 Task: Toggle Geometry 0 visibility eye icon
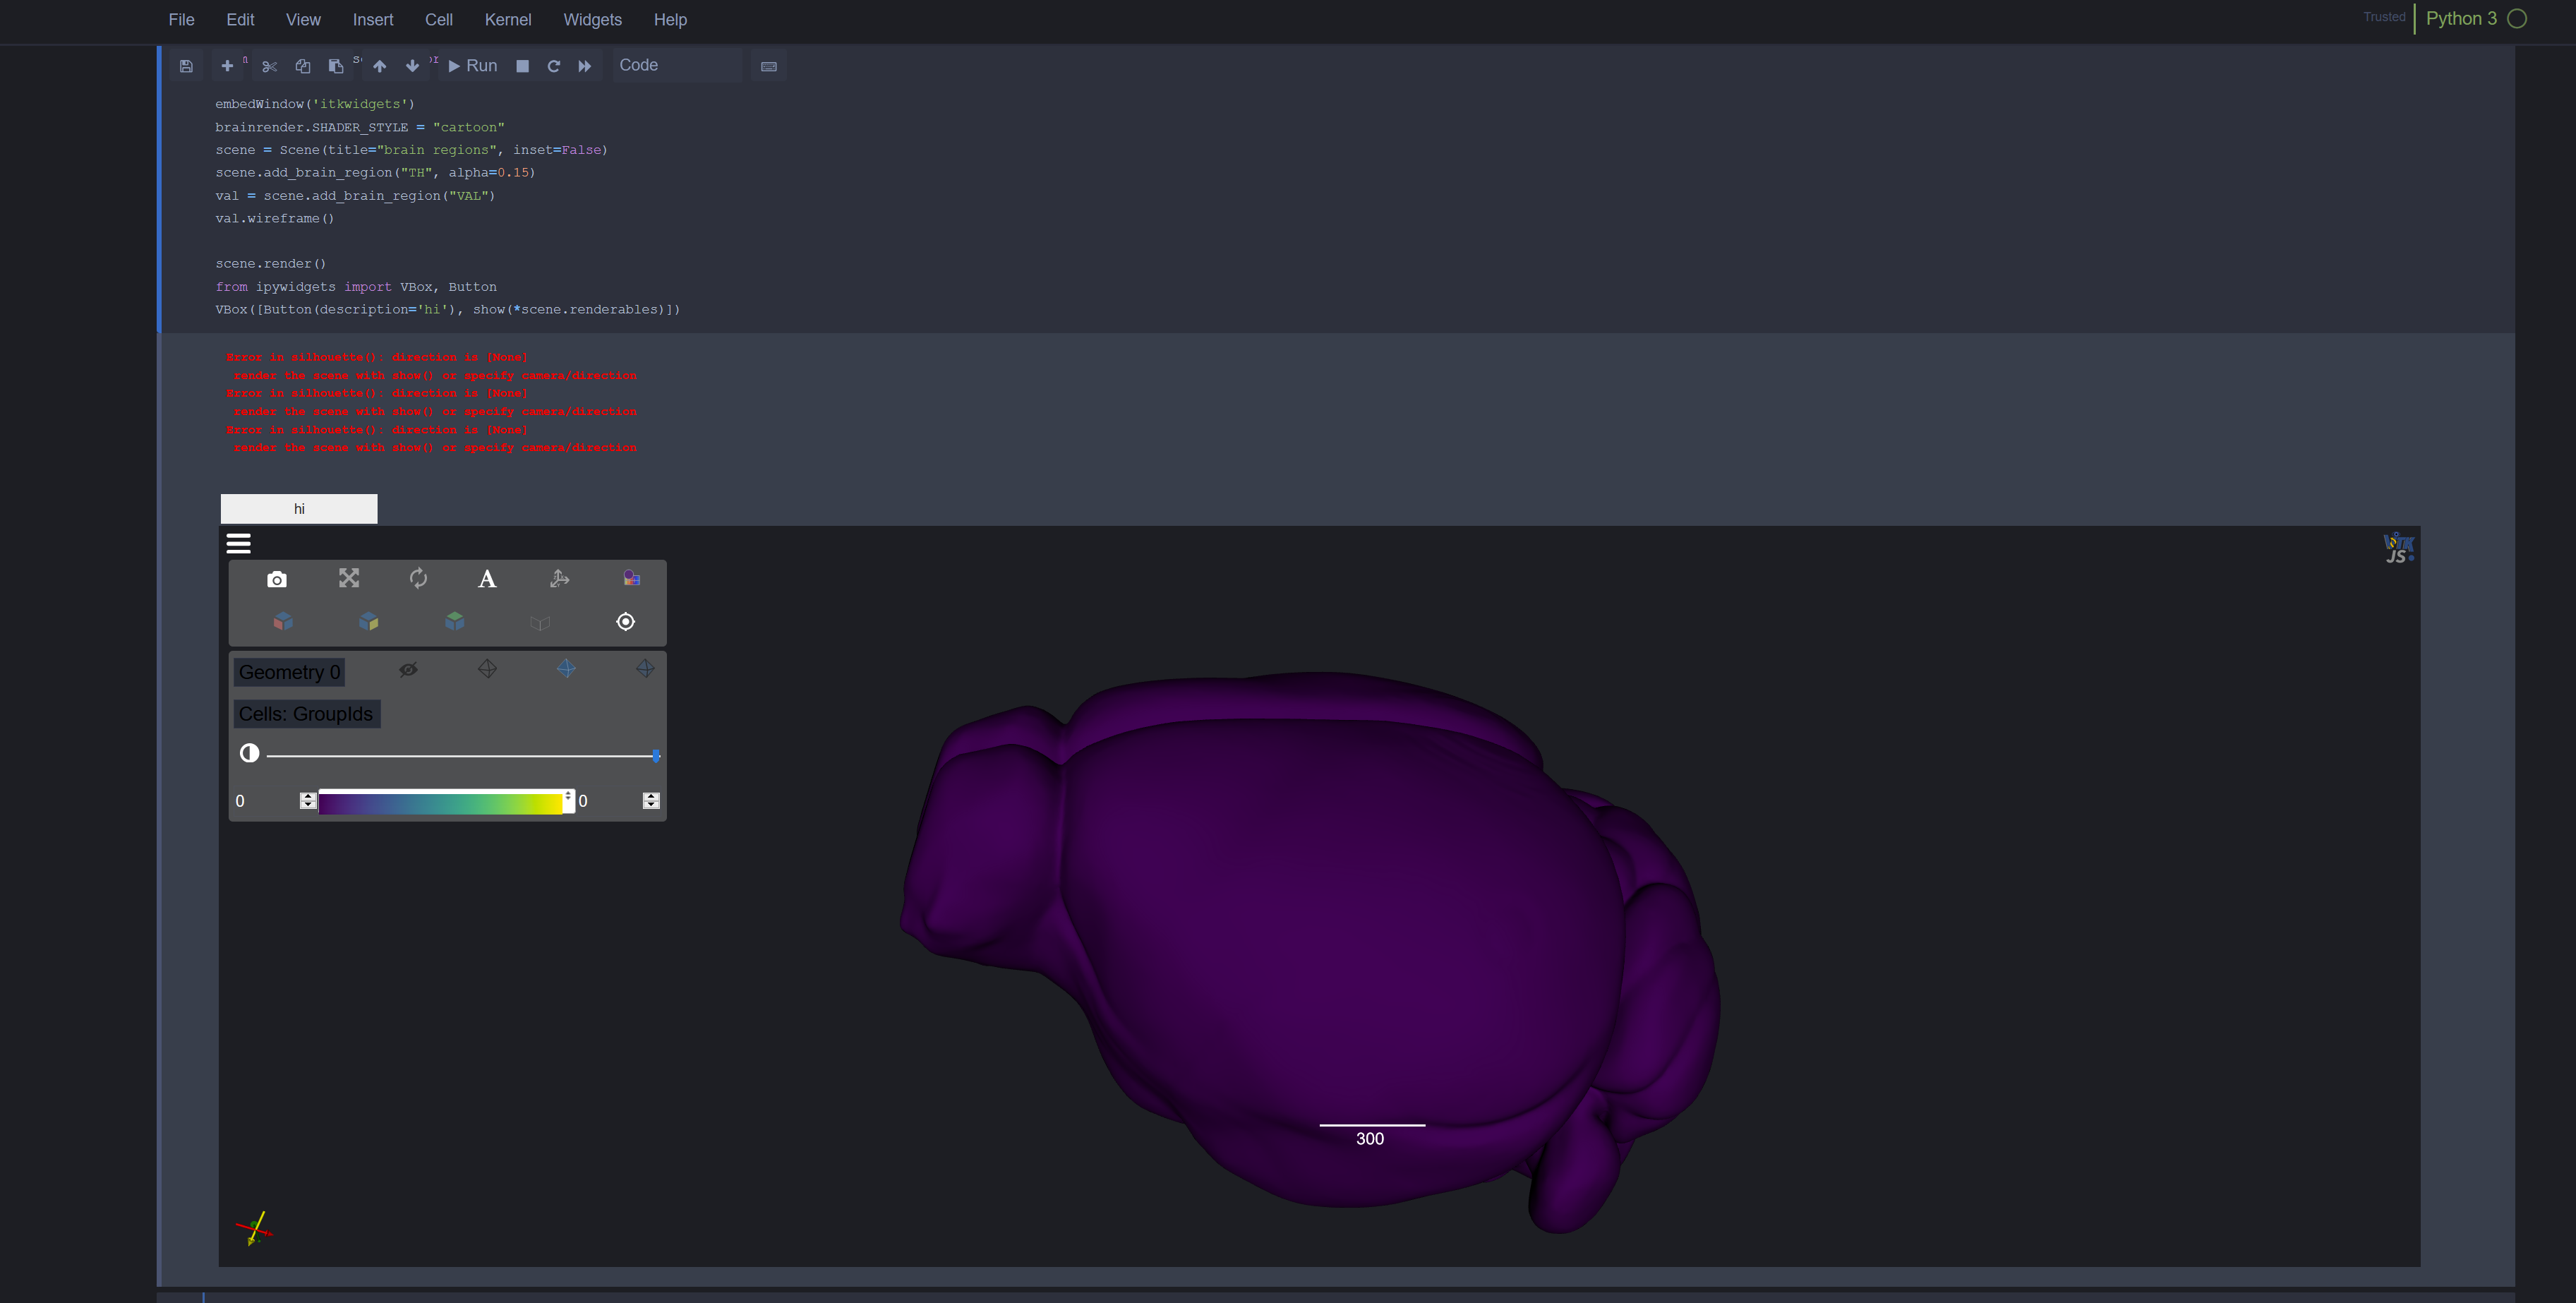click(x=408, y=669)
